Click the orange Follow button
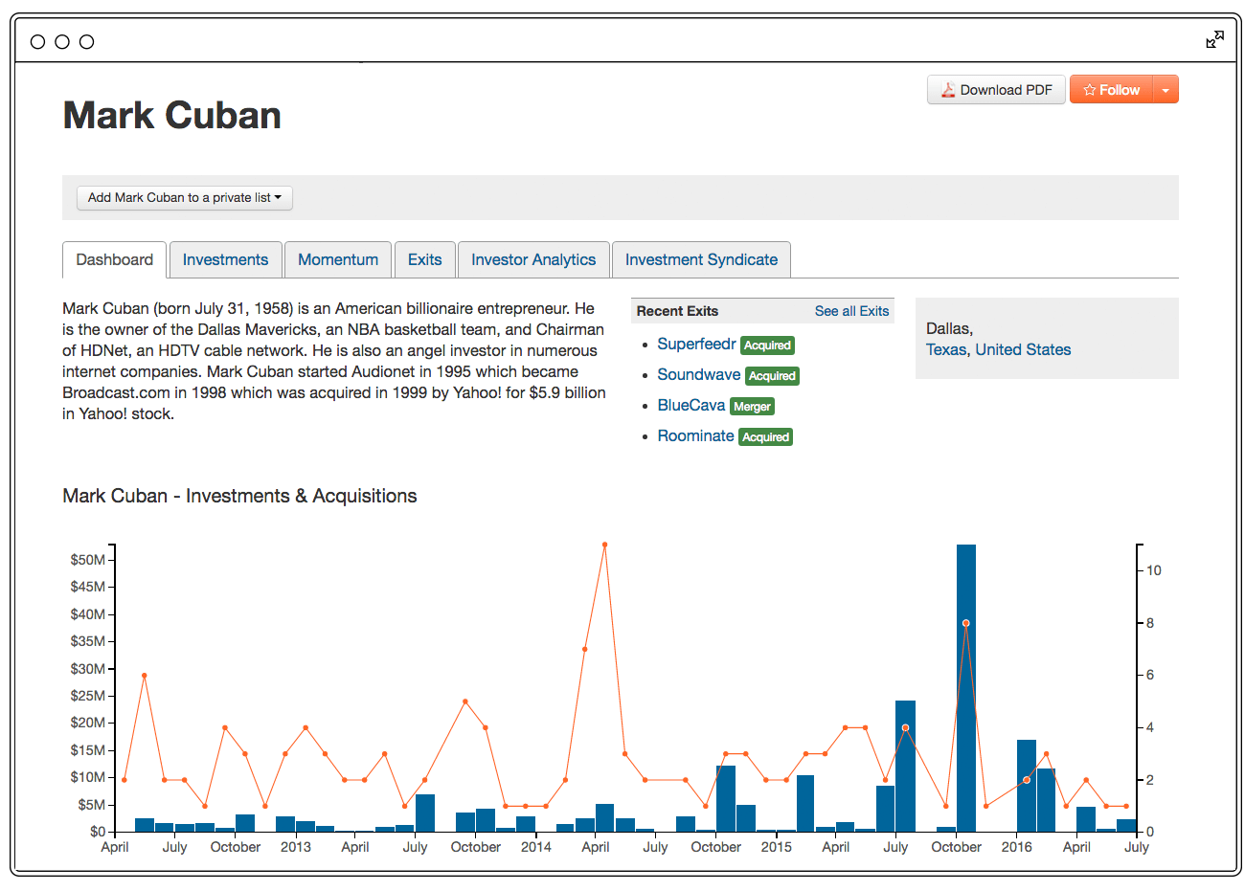 [x=1111, y=90]
